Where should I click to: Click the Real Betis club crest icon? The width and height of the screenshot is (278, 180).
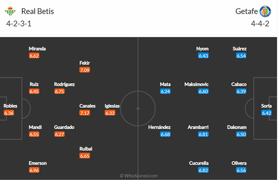click(10, 11)
